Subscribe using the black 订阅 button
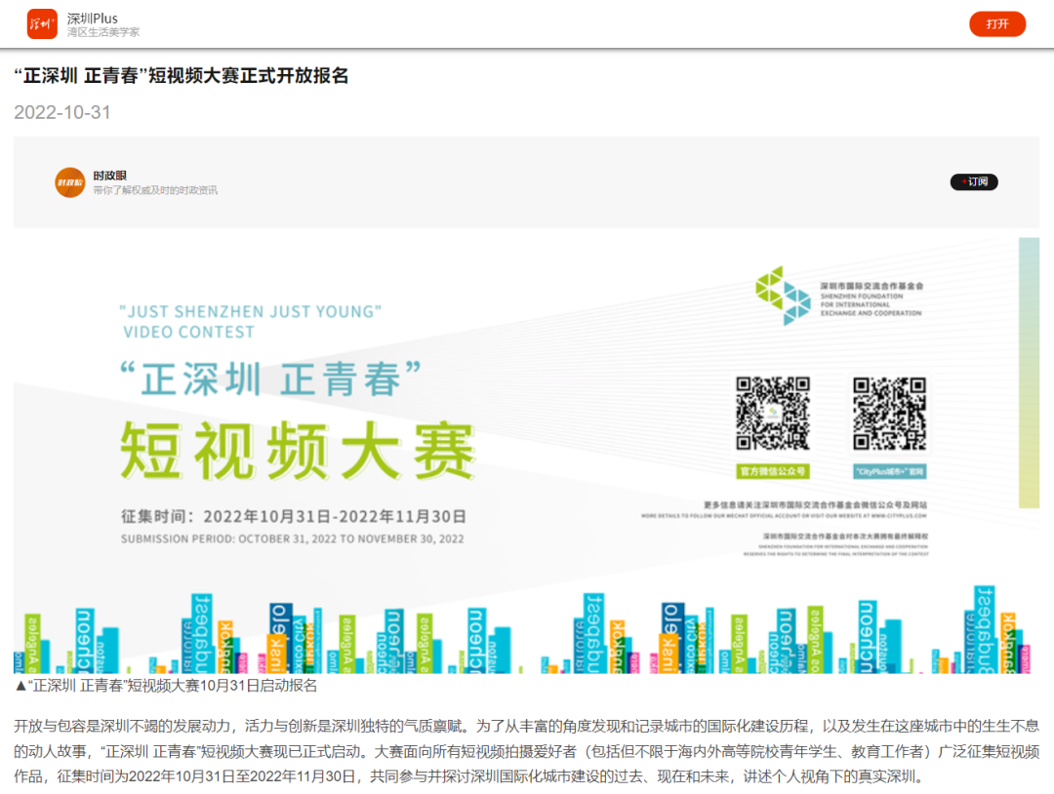The image size is (1054, 794). coord(974,181)
